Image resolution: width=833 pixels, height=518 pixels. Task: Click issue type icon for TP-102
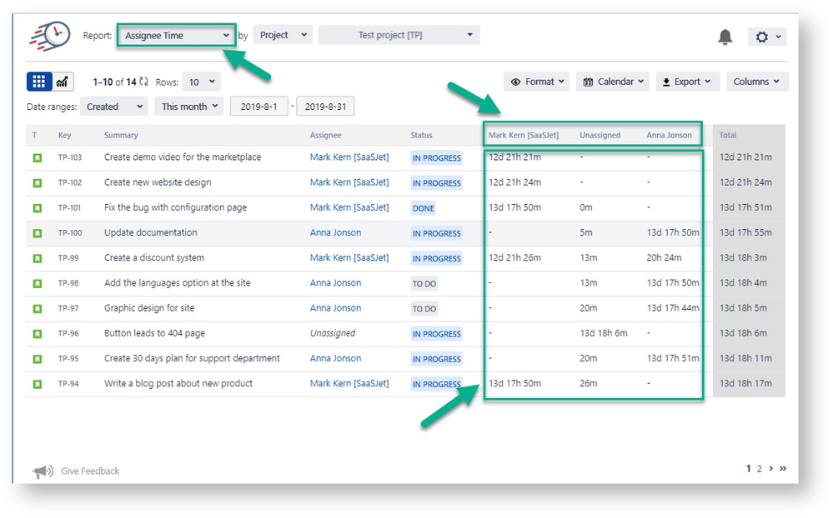point(38,182)
